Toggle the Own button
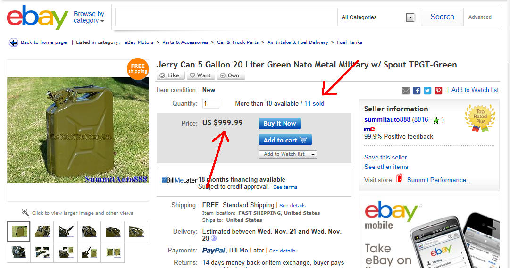This screenshot has height=268, width=510. pos(230,75)
